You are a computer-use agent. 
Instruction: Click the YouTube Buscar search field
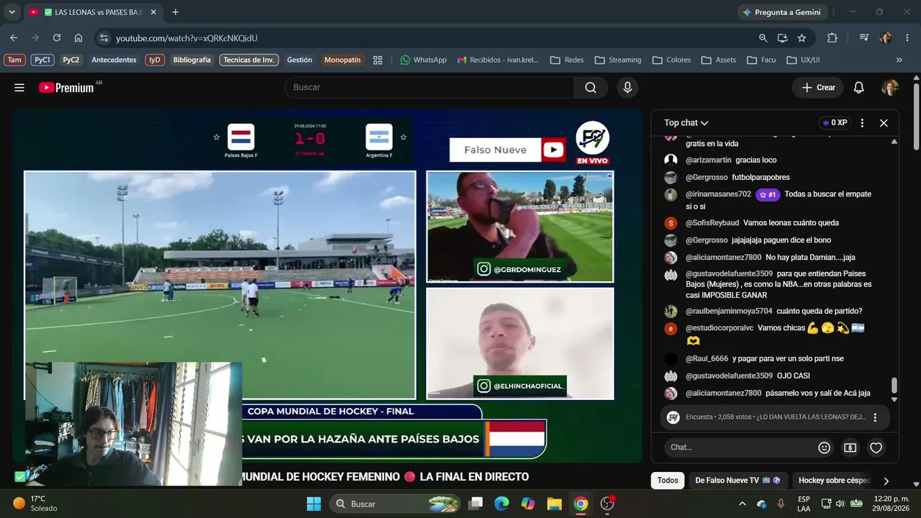pyautogui.click(x=430, y=88)
